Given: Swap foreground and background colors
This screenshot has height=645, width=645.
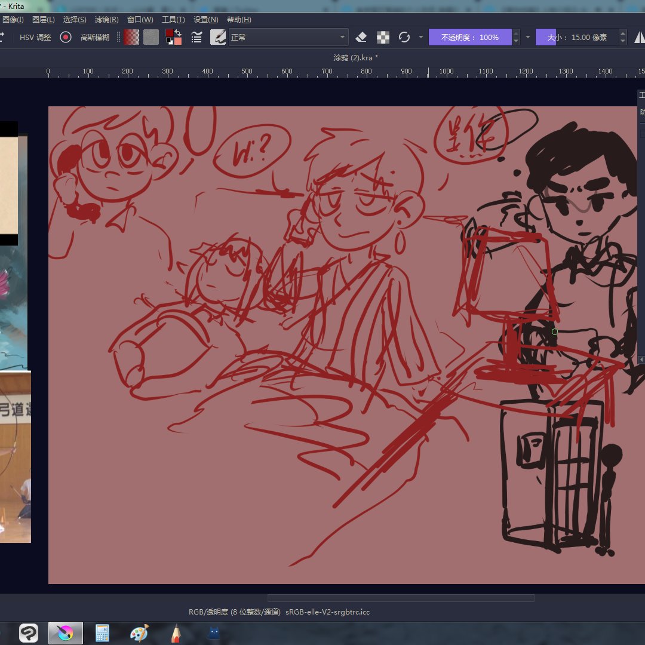Looking at the screenshot, I should [178, 32].
